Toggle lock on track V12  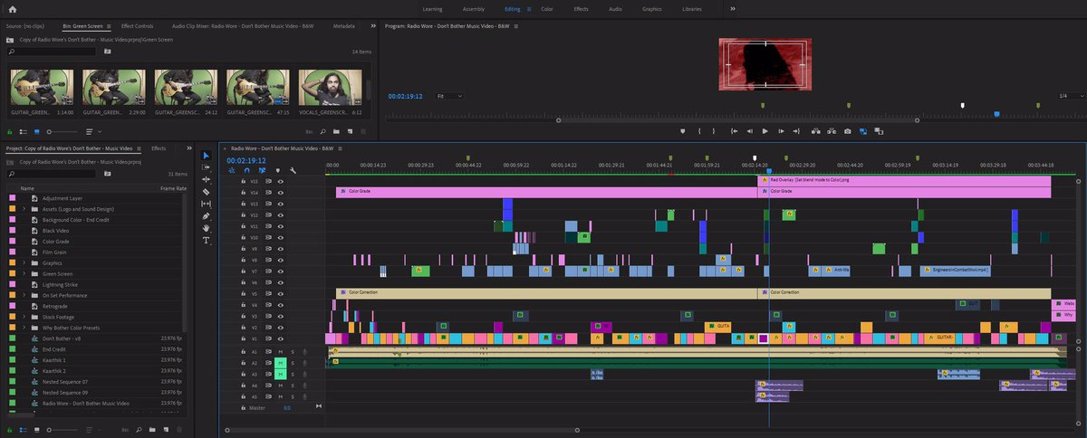pyautogui.click(x=243, y=215)
